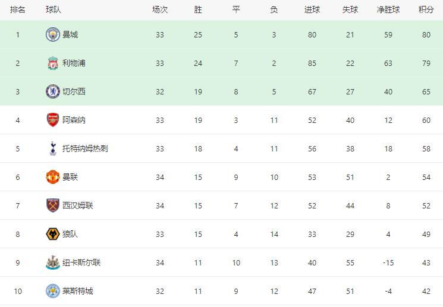Open the 曼城 team name link
The width and height of the screenshot is (443, 307).
[70, 34]
